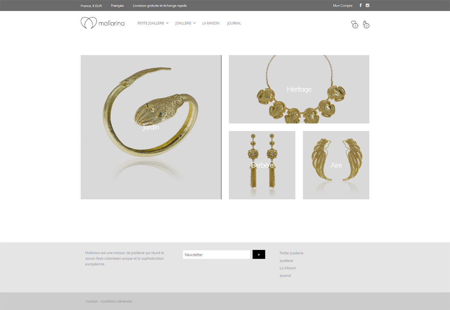Open the shopping bag cart icon
The width and height of the screenshot is (450, 310).
coord(366,24)
